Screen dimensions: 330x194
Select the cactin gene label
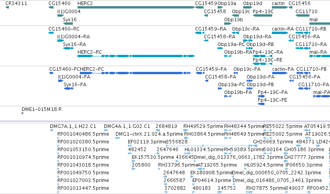(x=278, y=3)
